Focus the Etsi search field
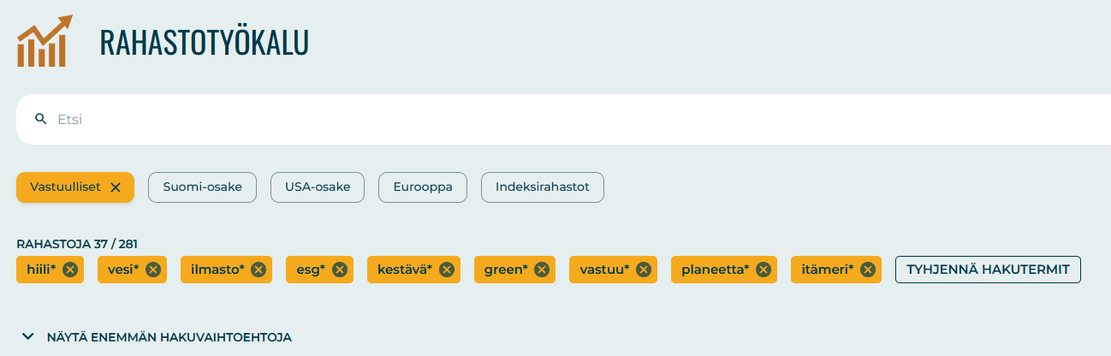 click(514, 119)
